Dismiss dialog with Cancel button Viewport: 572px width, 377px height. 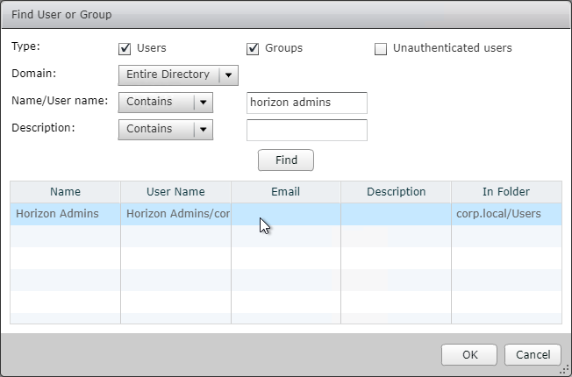pos(533,355)
